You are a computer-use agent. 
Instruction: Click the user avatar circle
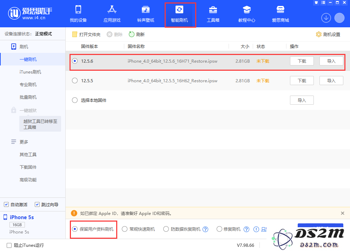tap(339, 18)
